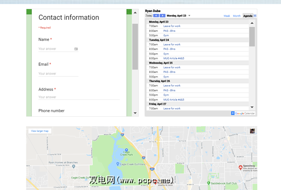Click View larger map link
The height and width of the screenshot is (190, 281).
[39, 131]
